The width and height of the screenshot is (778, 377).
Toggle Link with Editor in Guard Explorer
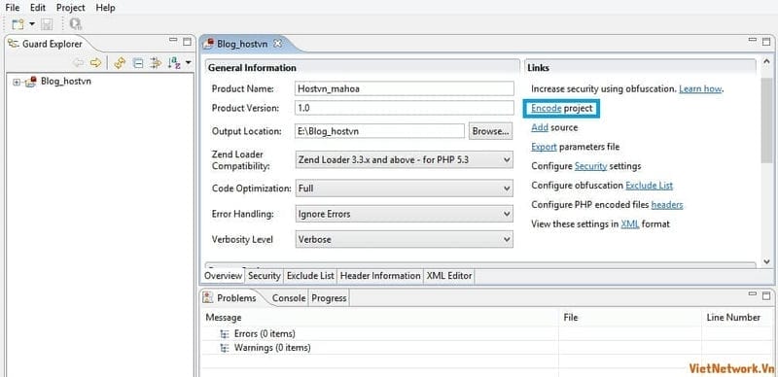coord(119,62)
